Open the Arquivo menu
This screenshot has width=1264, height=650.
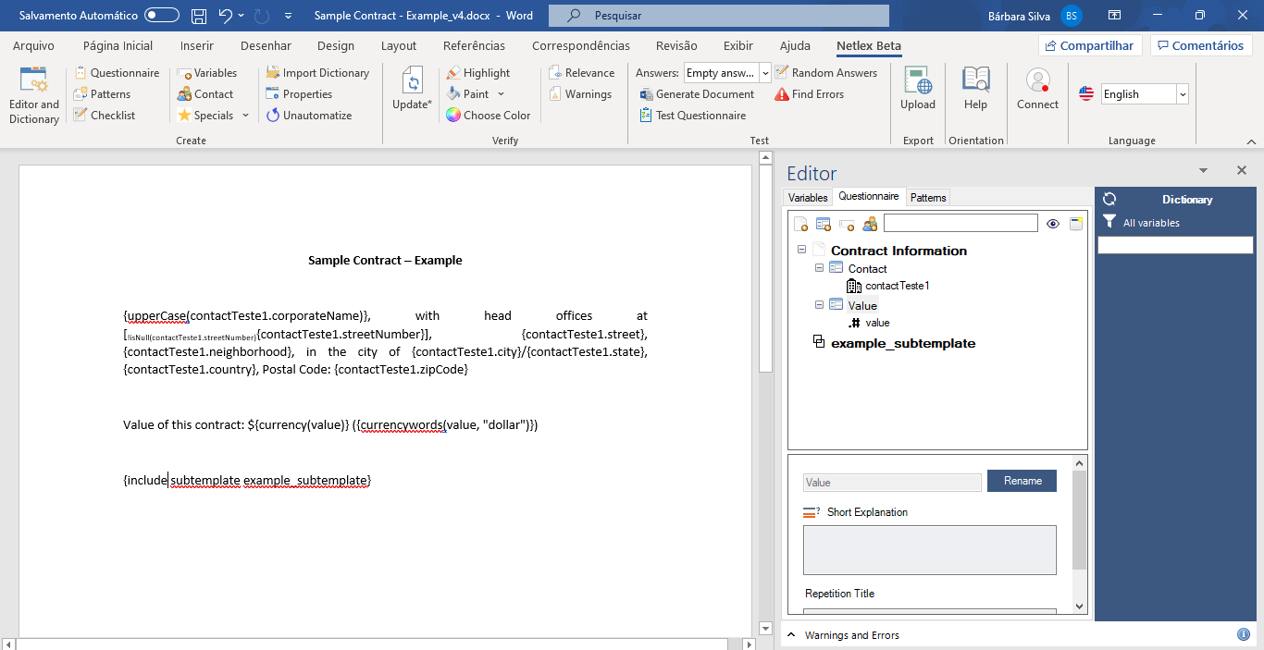tap(33, 45)
